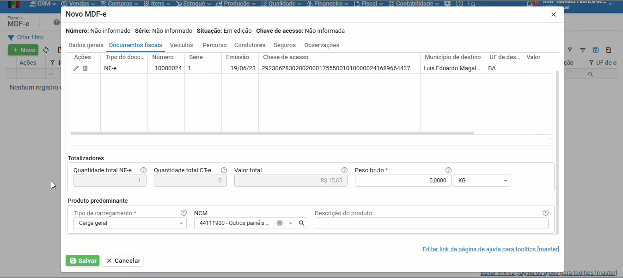Clear the selected NCM value
Viewport: 623px width, 278px height.
pos(279,223)
